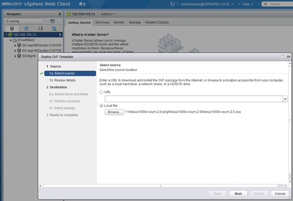
Task: Open the navigation history icon
Action: click(x=53, y=21)
